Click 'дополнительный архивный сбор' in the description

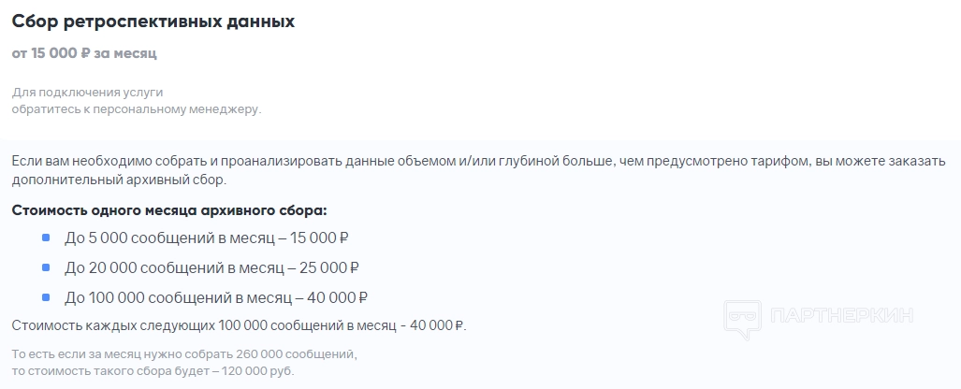[118, 180]
